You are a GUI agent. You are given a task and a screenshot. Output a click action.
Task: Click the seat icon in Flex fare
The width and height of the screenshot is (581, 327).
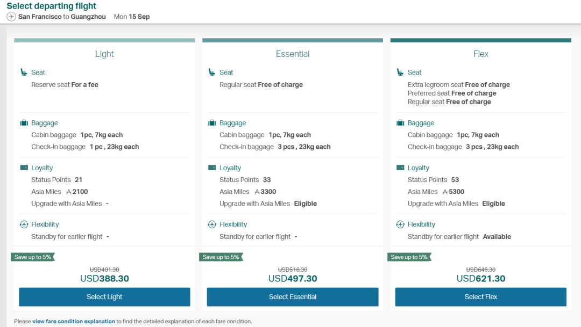400,72
